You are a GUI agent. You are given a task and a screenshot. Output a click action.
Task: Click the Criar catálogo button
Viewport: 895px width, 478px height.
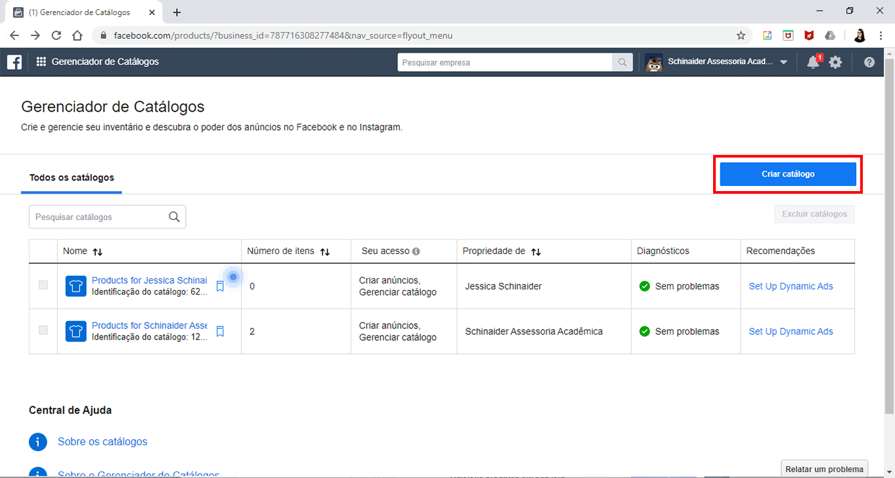[788, 174]
